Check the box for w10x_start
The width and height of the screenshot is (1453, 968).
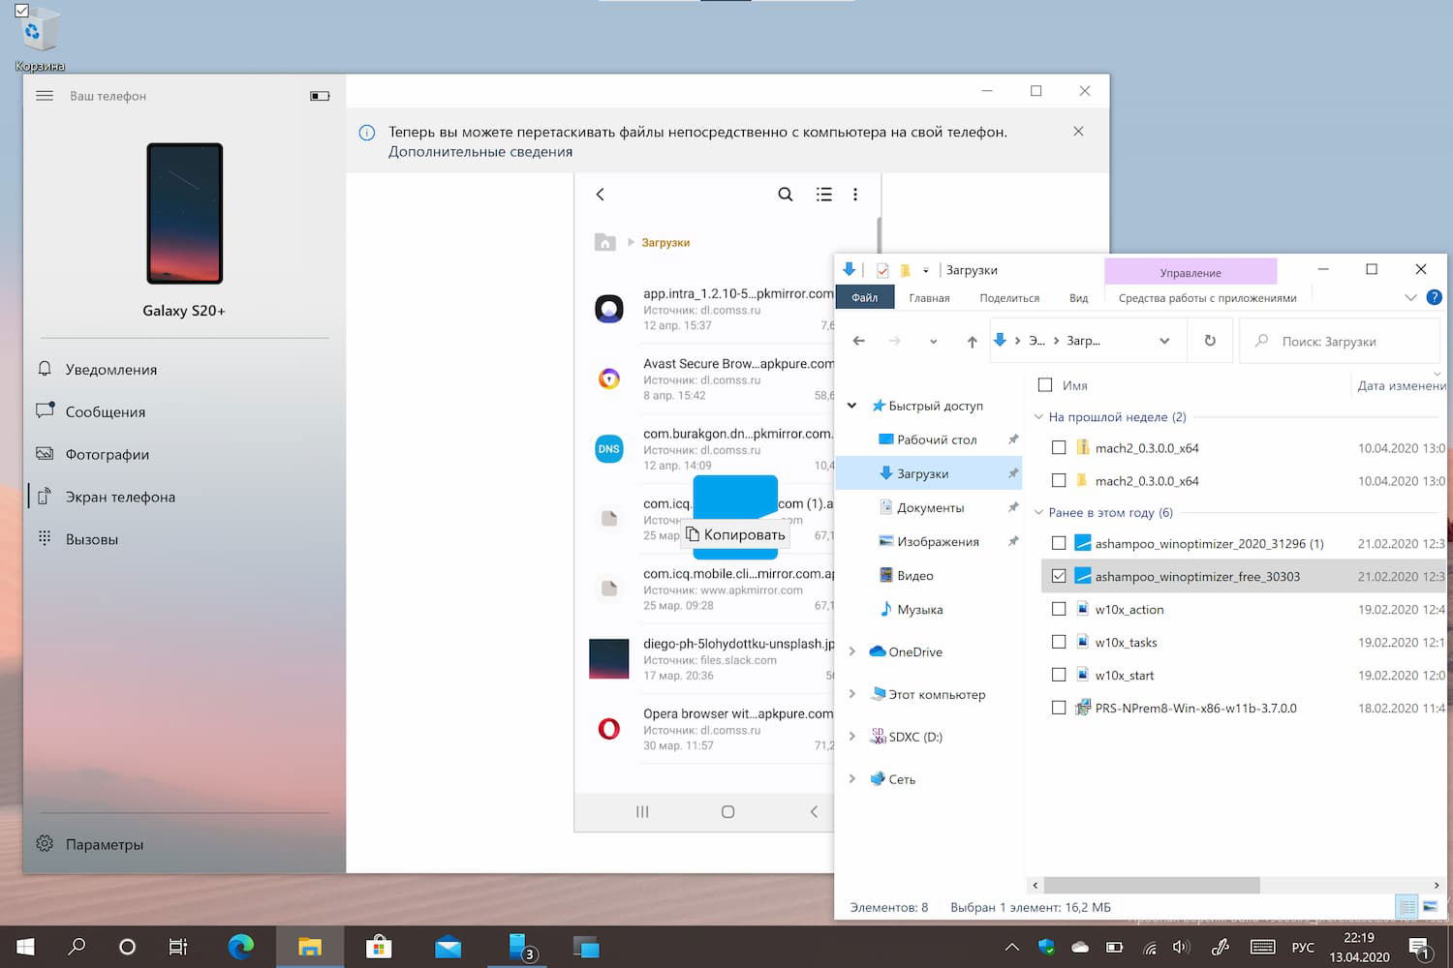(1059, 676)
